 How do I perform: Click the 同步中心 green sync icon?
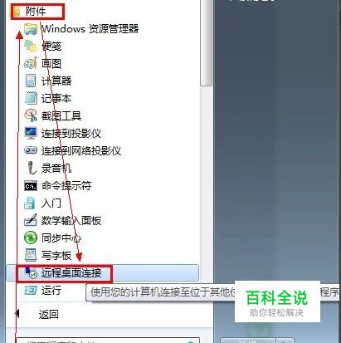click(x=31, y=238)
